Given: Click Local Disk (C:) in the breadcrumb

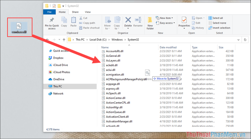Looking at the screenshot, I should tap(98, 40).
